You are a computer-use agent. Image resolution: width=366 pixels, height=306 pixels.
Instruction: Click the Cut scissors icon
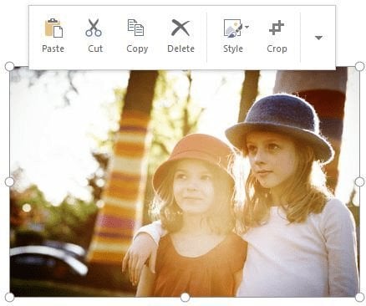94,28
